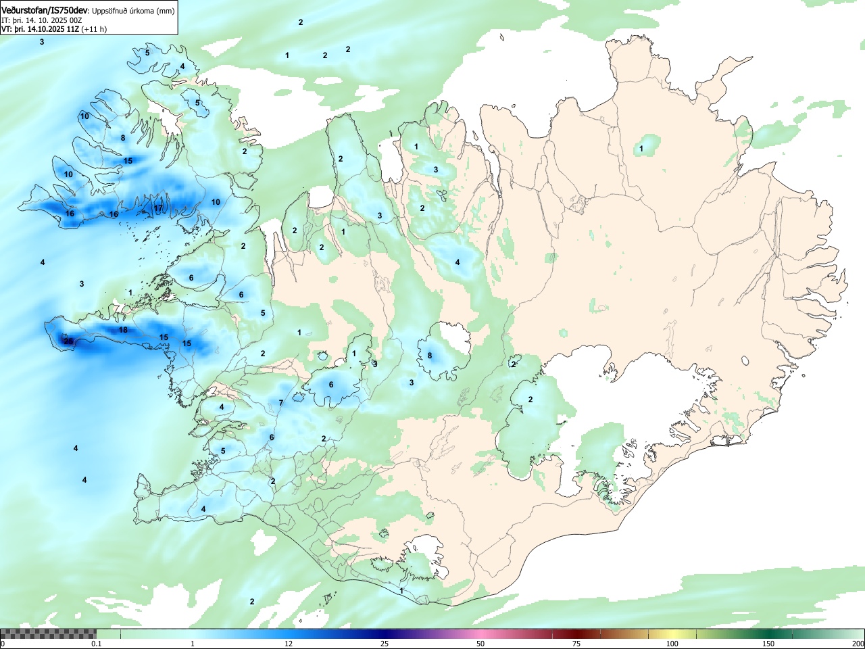Click the title 'Veðurstofan/IS750dev: Uppsöfnuð úrkoma (mm)'

(88, 10)
